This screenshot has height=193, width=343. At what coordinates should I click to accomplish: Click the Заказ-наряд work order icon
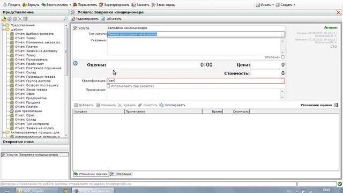tap(153, 5)
